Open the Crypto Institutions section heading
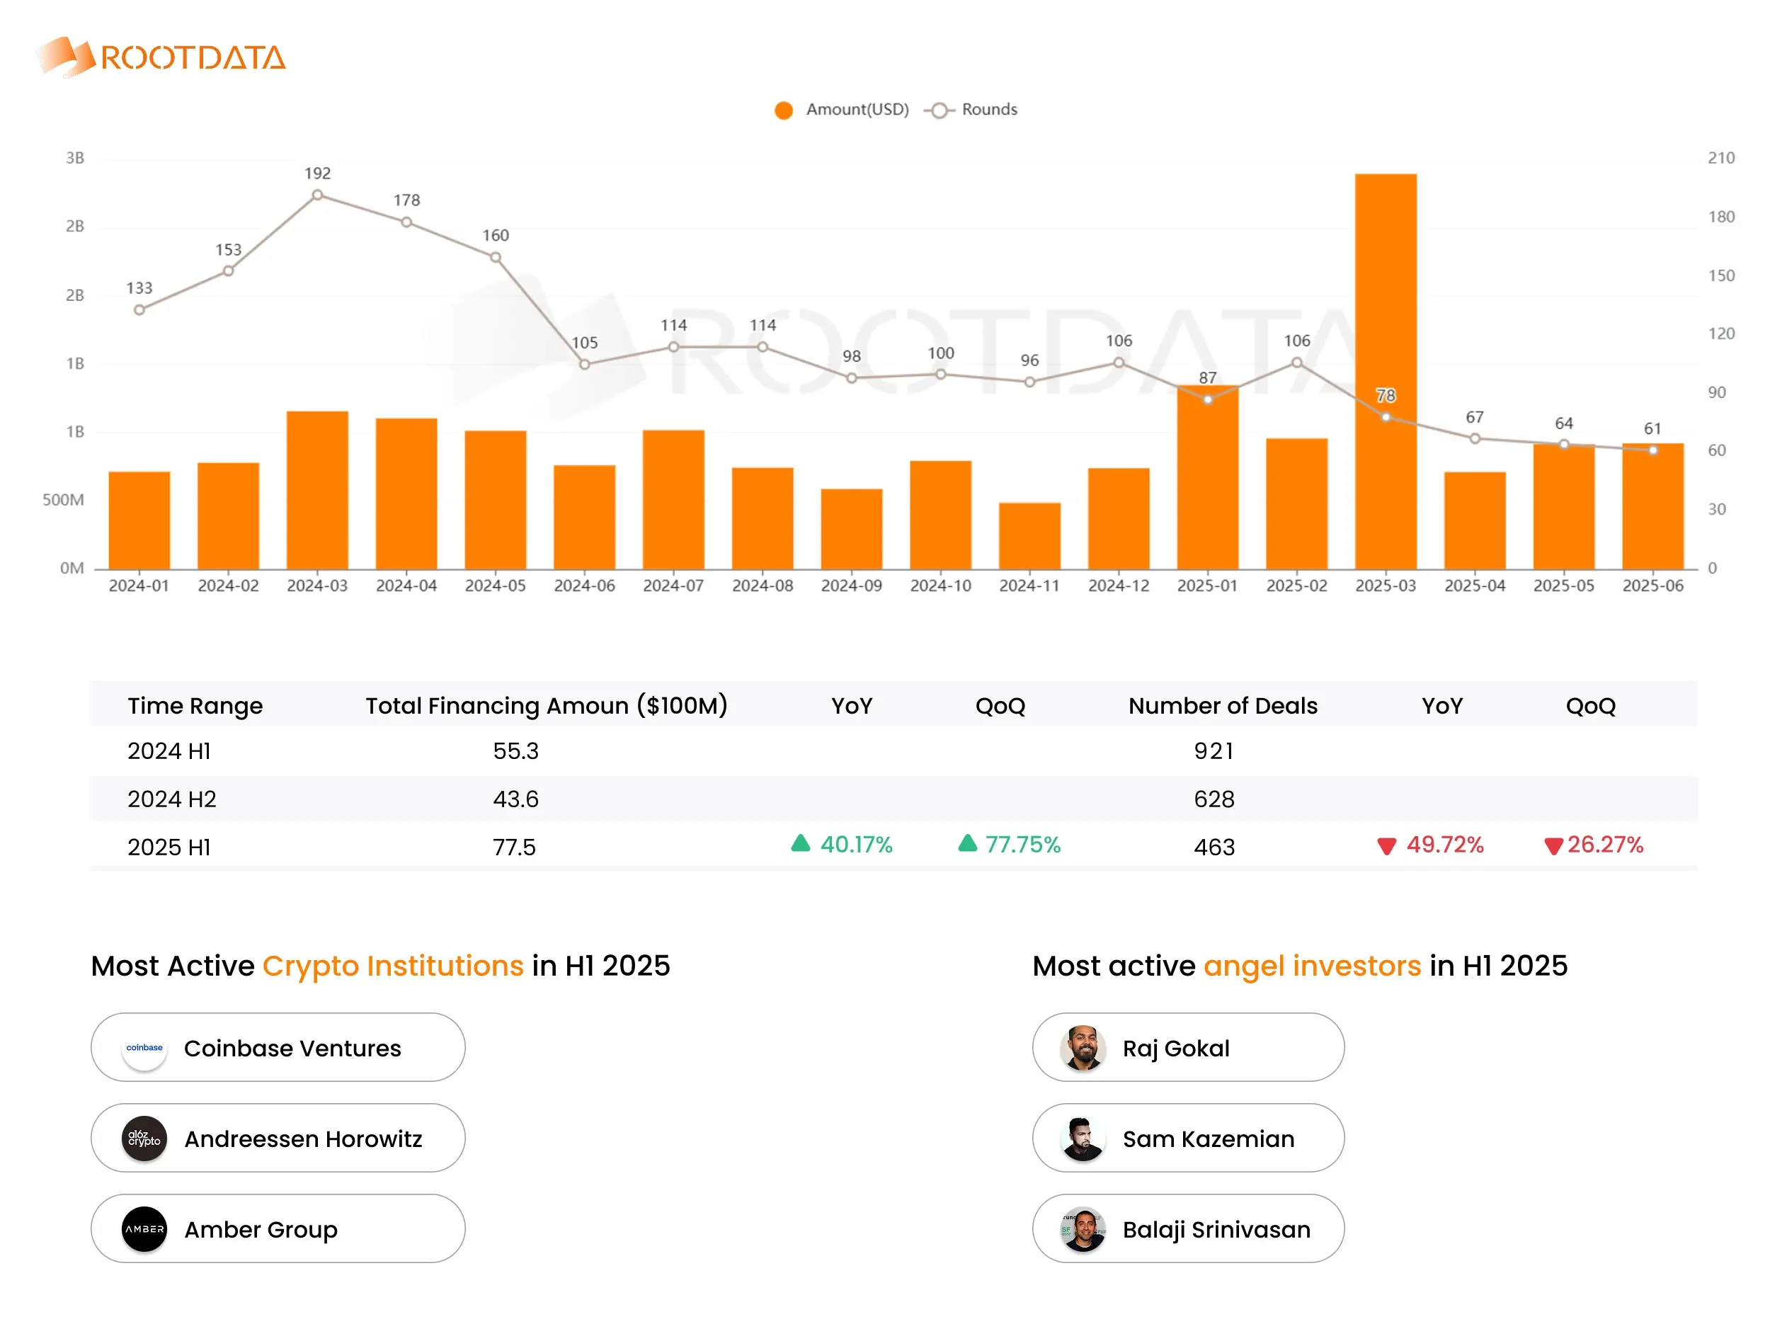Image resolution: width=1787 pixels, height=1324 pixels. point(379,966)
